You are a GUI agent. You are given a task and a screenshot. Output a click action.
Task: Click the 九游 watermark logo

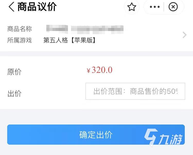(x=163, y=137)
